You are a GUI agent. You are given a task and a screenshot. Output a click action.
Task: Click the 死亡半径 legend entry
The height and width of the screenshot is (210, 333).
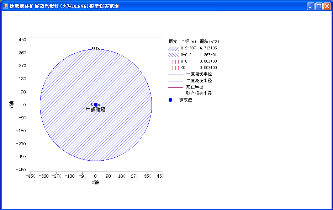tap(195, 87)
